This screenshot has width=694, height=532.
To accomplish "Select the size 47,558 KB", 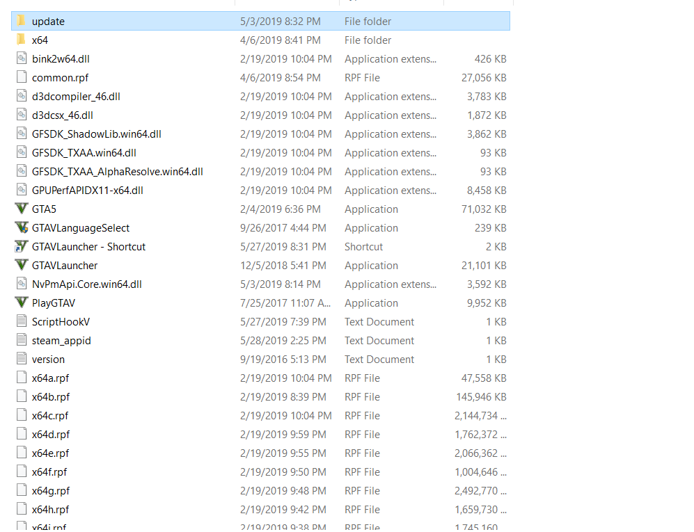I will [x=484, y=378].
